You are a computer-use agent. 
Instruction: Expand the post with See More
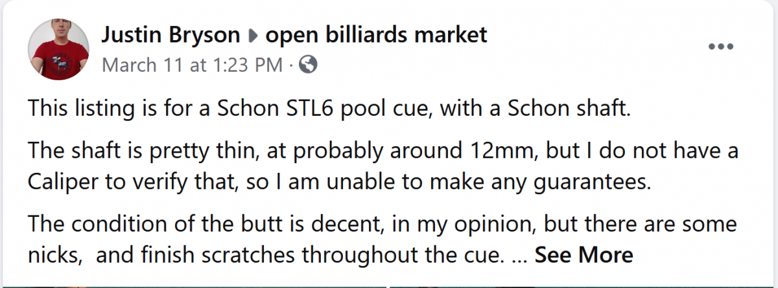click(583, 254)
